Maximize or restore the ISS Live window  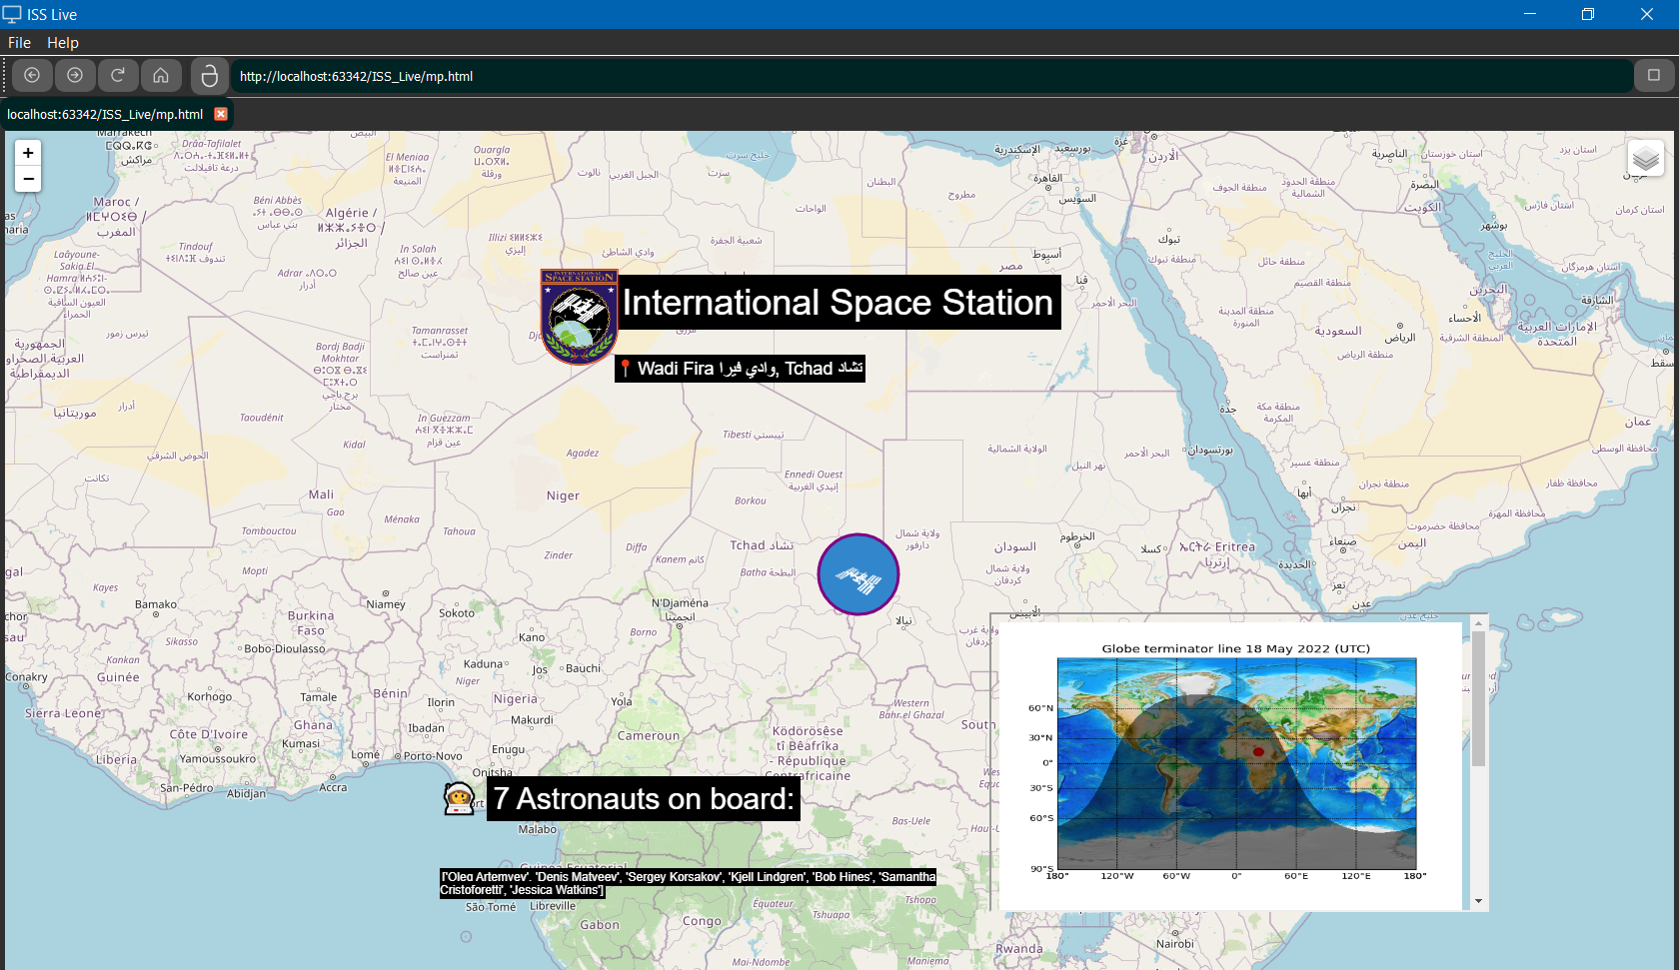pos(1588,14)
